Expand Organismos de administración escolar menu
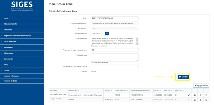Viewport: 214px width, 105px height. 22,36
